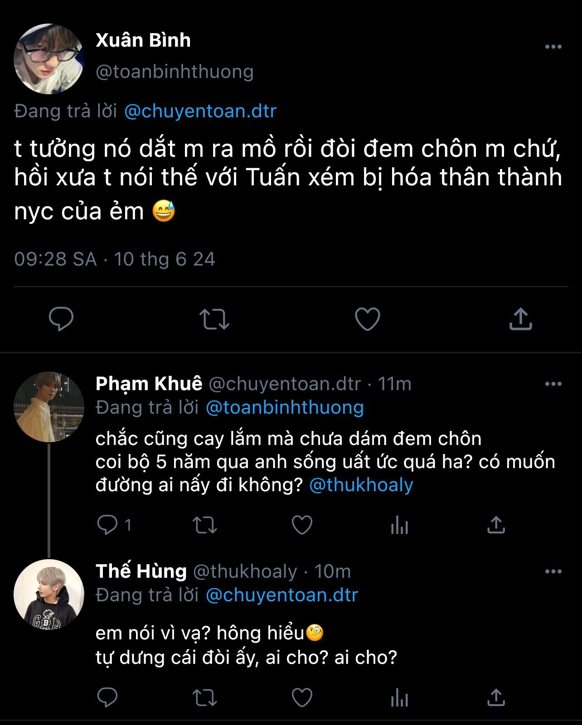
Task: View analytics for Phạm Khuê's reply
Action: point(399,525)
